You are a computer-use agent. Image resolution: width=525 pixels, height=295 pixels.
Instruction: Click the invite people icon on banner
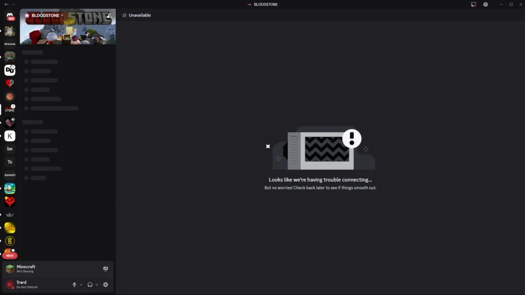pos(109,15)
